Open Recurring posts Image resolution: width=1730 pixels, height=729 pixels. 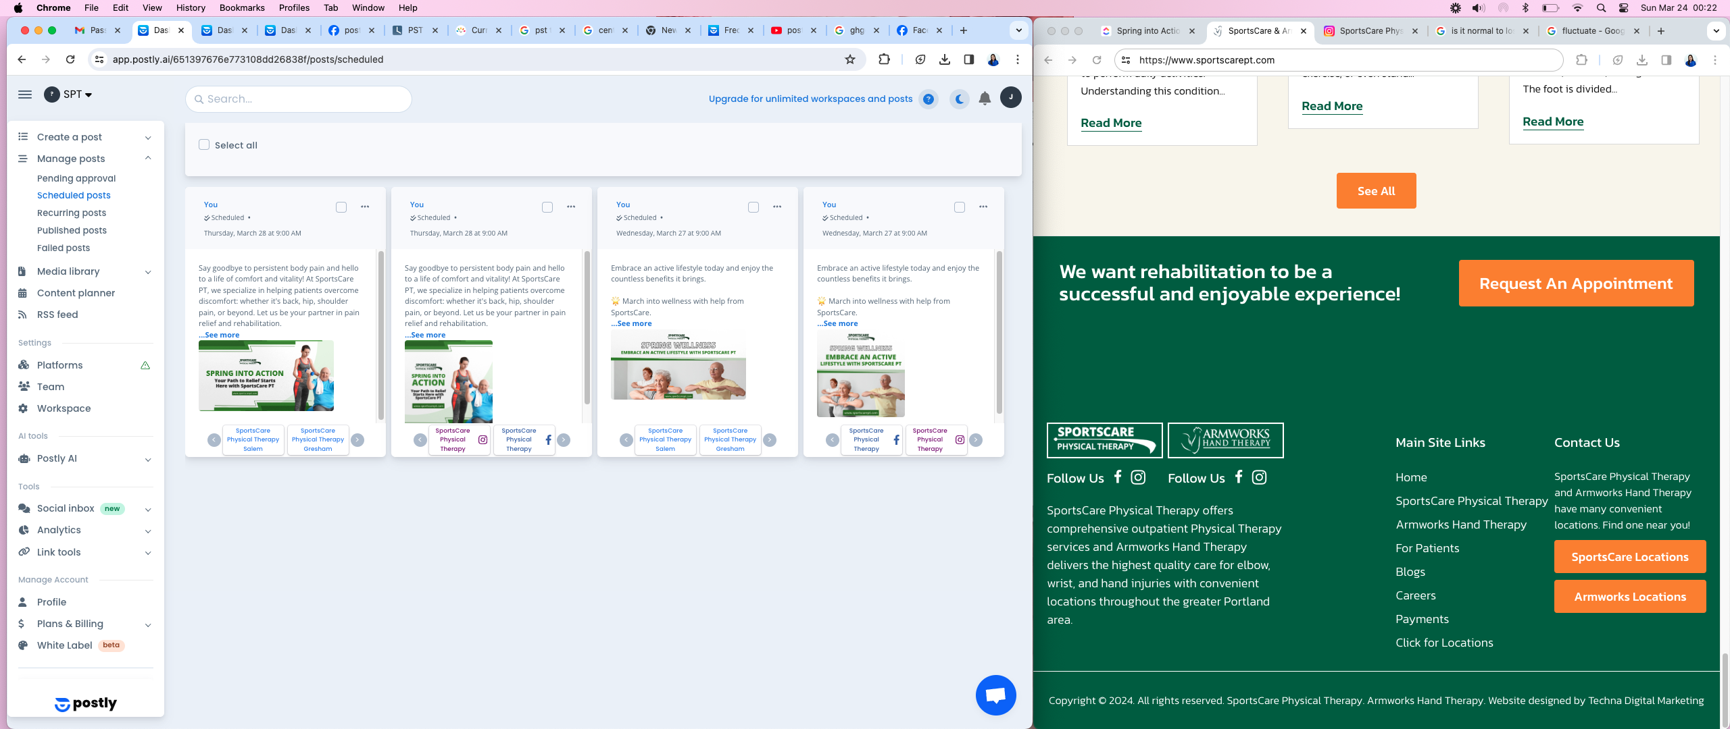[72, 213]
